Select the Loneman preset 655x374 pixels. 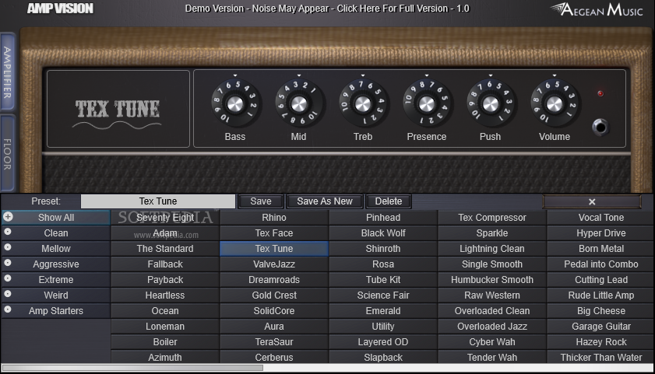pos(165,327)
